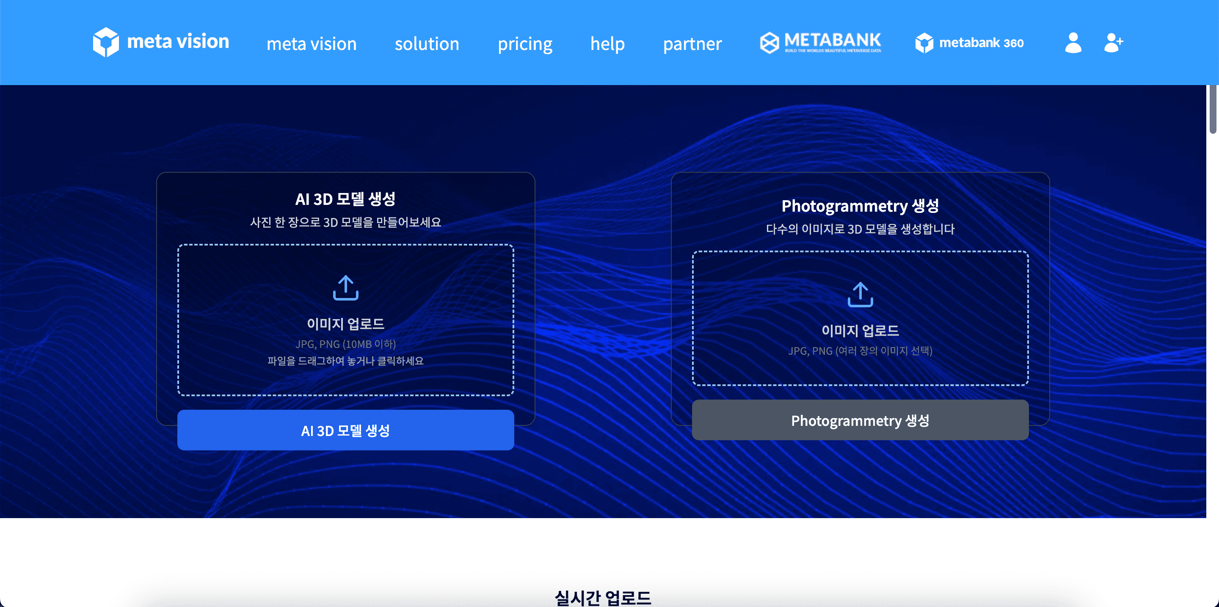This screenshot has height=607, width=1219.
Task: Click the METABANK hexagon logo
Action: 769,43
